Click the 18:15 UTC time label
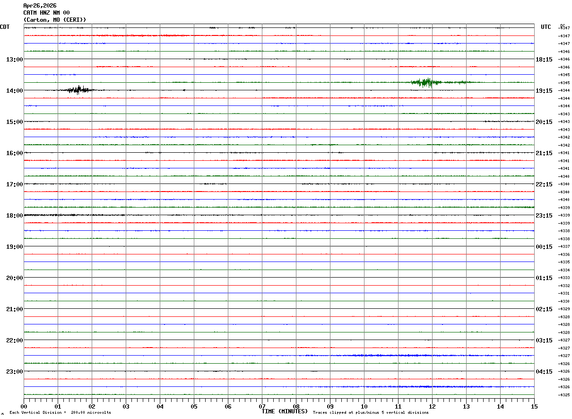Image resolution: width=572 pixels, height=419 pixels. click(544, 59)
